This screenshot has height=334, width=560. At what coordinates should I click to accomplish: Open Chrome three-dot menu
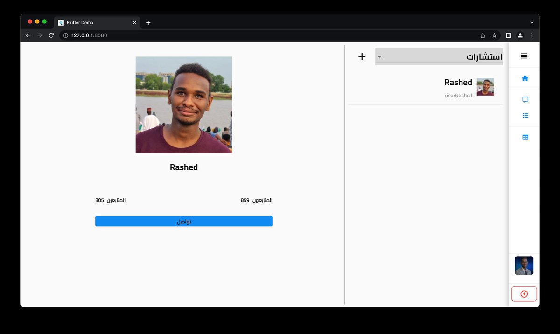532,35
